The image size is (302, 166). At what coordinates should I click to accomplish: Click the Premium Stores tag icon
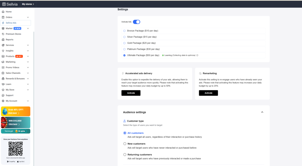coord(3,34)
